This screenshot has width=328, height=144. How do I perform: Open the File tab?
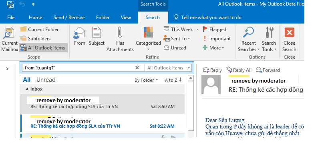(x=11, y=18)
